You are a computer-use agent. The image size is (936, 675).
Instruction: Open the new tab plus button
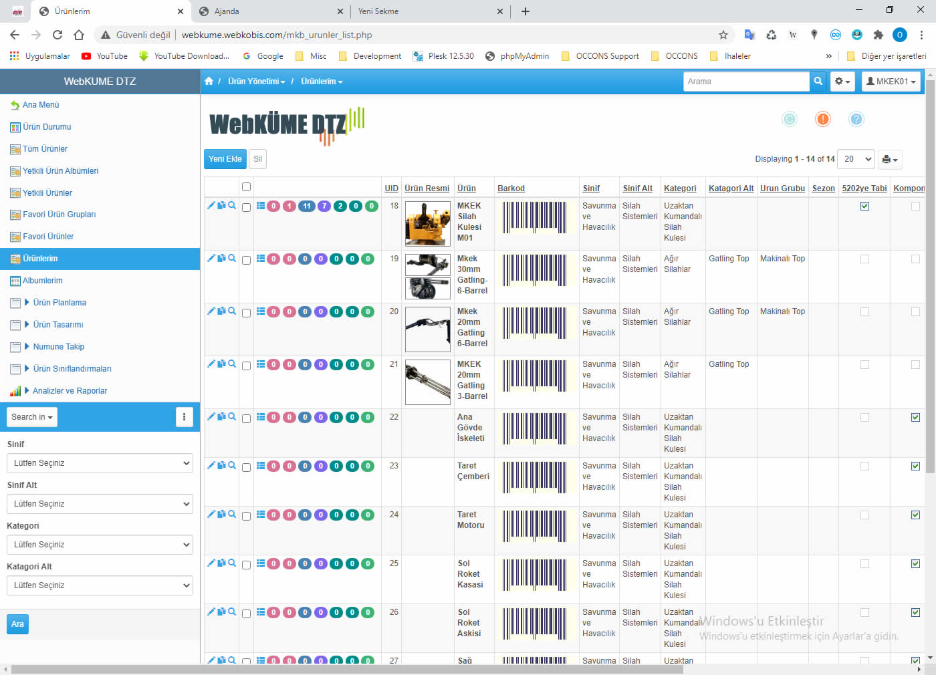525,11
